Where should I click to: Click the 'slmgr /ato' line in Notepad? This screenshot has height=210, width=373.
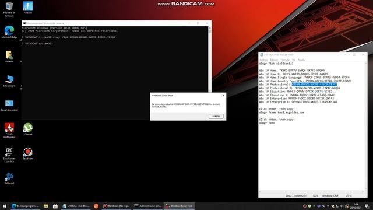click(x=267, y=123)
